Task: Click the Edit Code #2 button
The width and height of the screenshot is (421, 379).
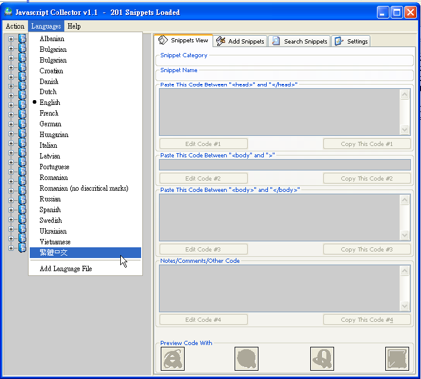Action: click(203, 178)
